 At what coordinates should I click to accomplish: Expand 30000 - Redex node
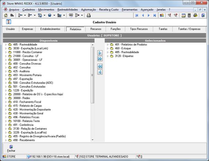pyautogui.click(x=6, y=98)
